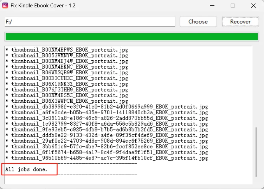Screen dimensions: 264x189
Task: Close the Fix Kindle Ebook Cover window
Action: tap(253, 6)
